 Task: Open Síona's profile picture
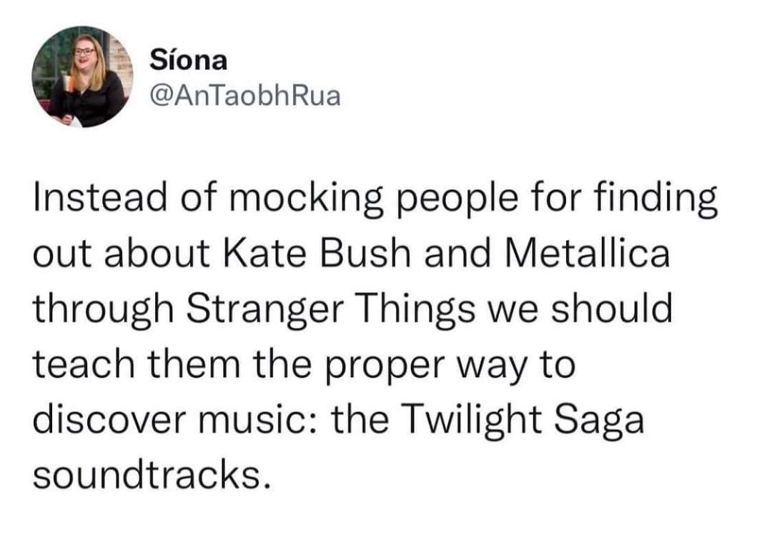tap(82, 76)
